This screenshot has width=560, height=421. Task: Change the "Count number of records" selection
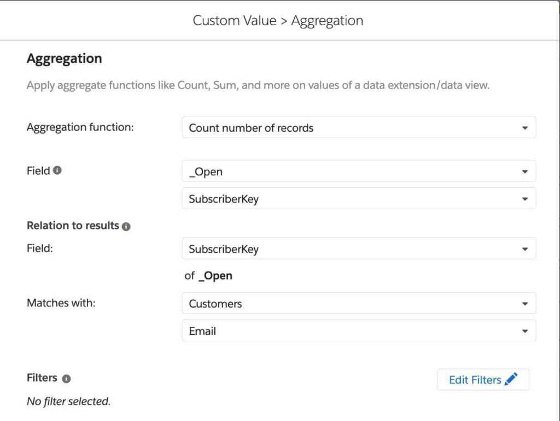359,128
